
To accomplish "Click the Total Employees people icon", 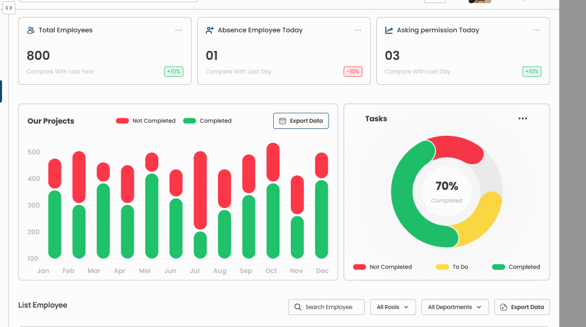I will point(31,30).
